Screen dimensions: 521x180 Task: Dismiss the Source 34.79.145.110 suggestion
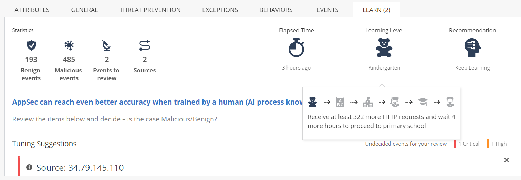click(x=506, y=160)
